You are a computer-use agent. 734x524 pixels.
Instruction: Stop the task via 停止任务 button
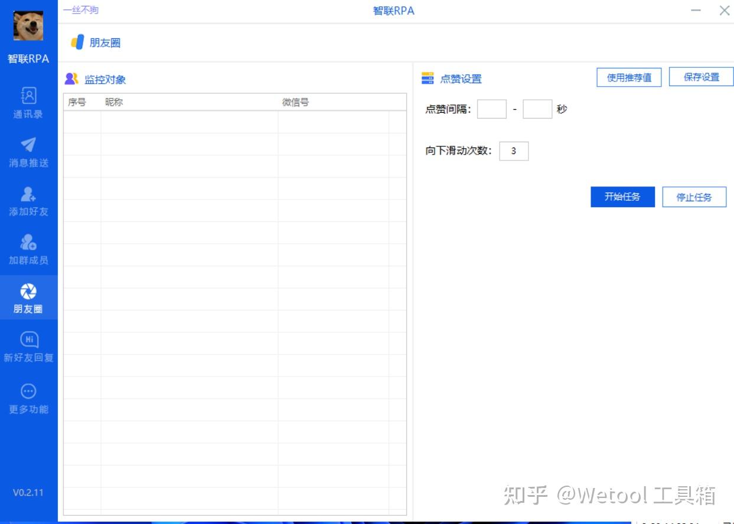point(694,197)
